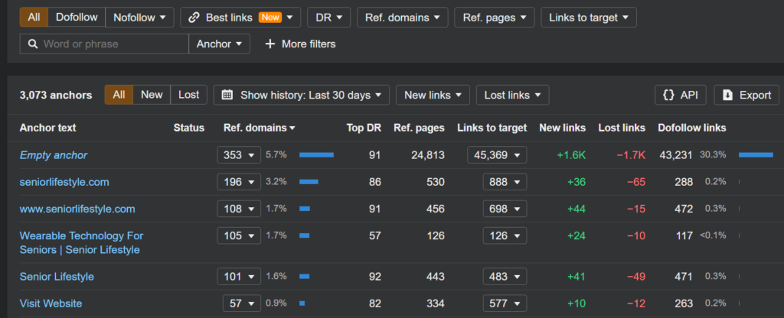This screenshot has height=318, width=784.
Task: Click the magnifier search icon
Action: (34, 44)
